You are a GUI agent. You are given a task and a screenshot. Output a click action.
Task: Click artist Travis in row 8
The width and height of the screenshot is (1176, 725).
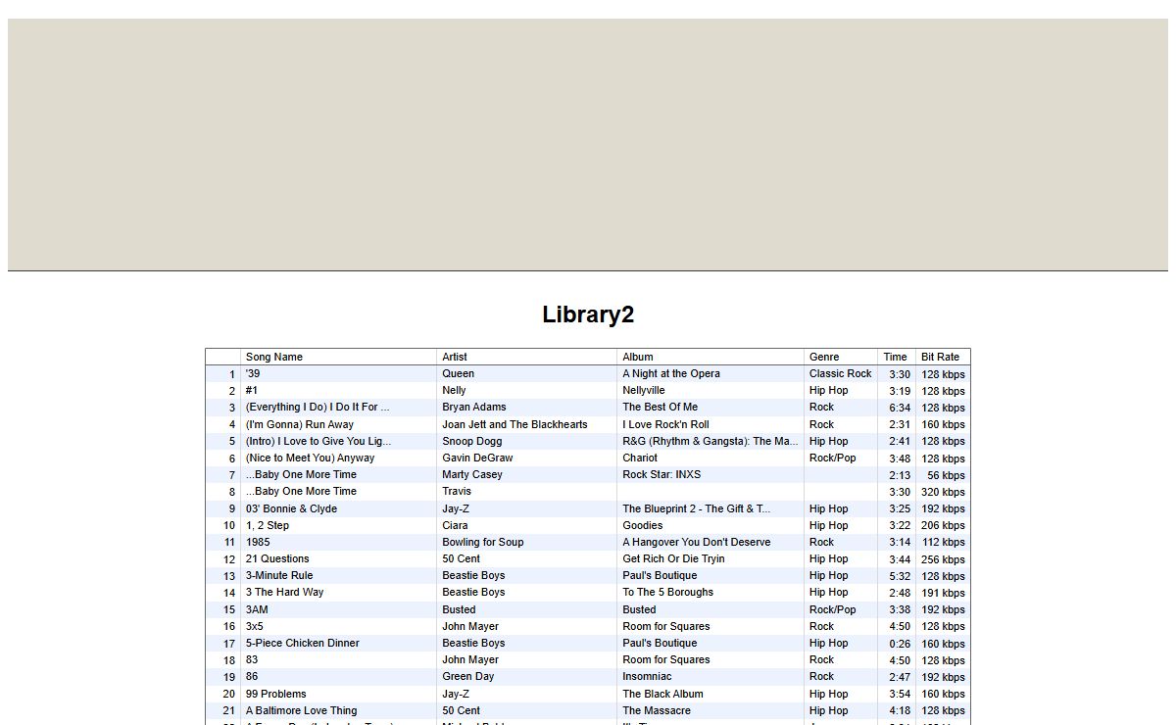[x=457, y=491]
